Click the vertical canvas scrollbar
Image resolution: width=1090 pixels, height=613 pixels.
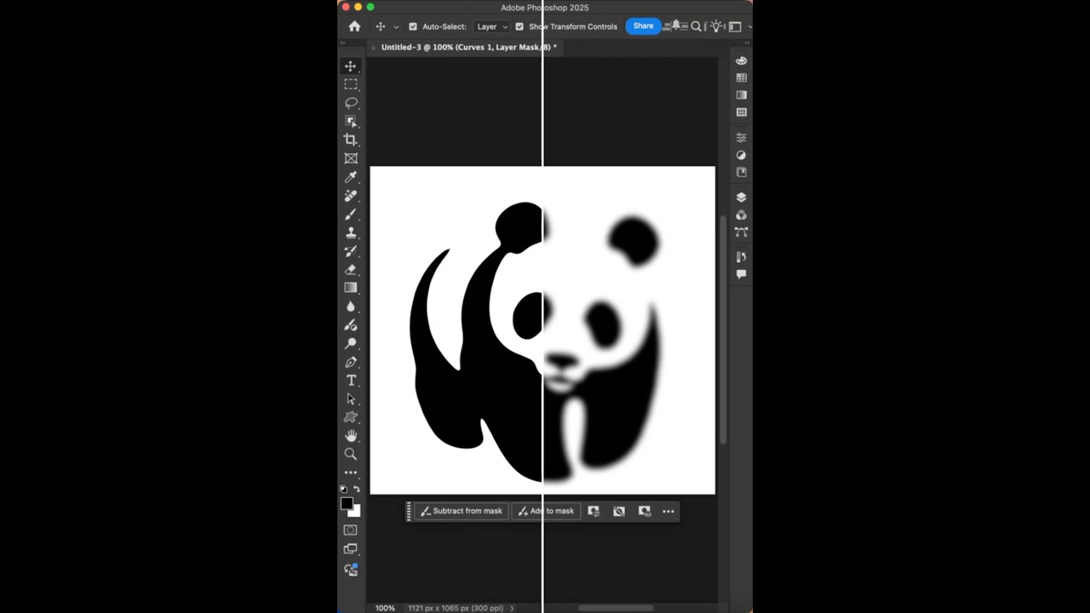point(723,329)
